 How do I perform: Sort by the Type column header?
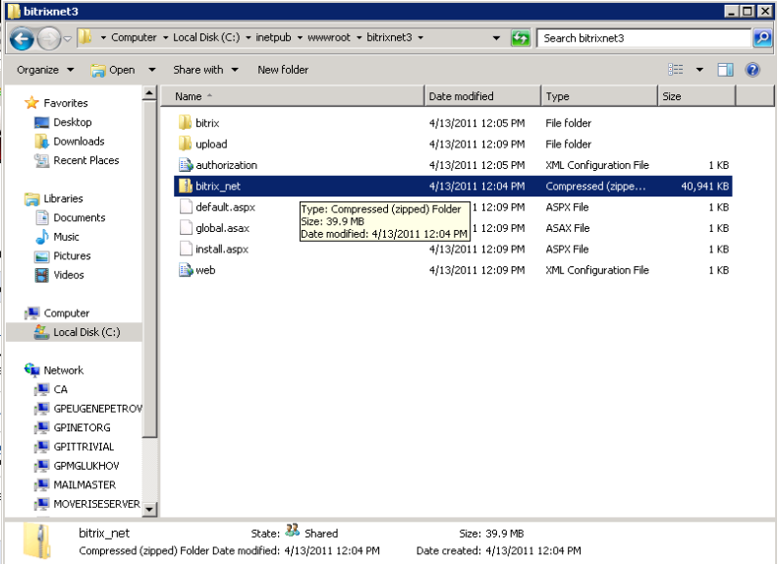click(x=599, y=96)
